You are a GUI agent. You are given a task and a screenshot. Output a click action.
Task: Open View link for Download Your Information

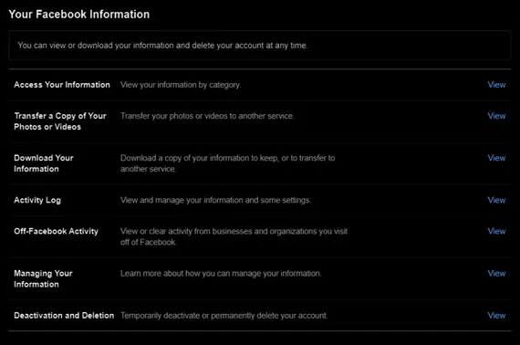(496, 158)
